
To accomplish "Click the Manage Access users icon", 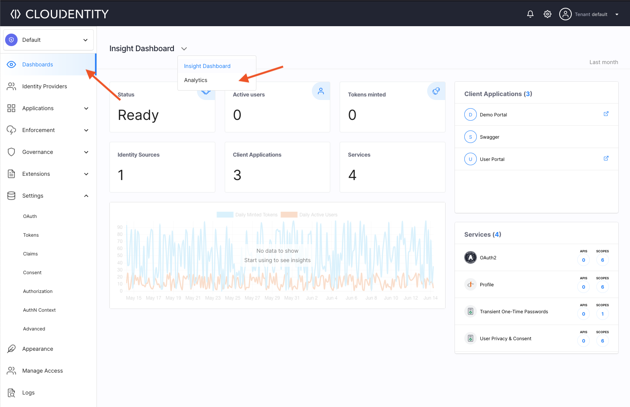I will coord(11,371).
